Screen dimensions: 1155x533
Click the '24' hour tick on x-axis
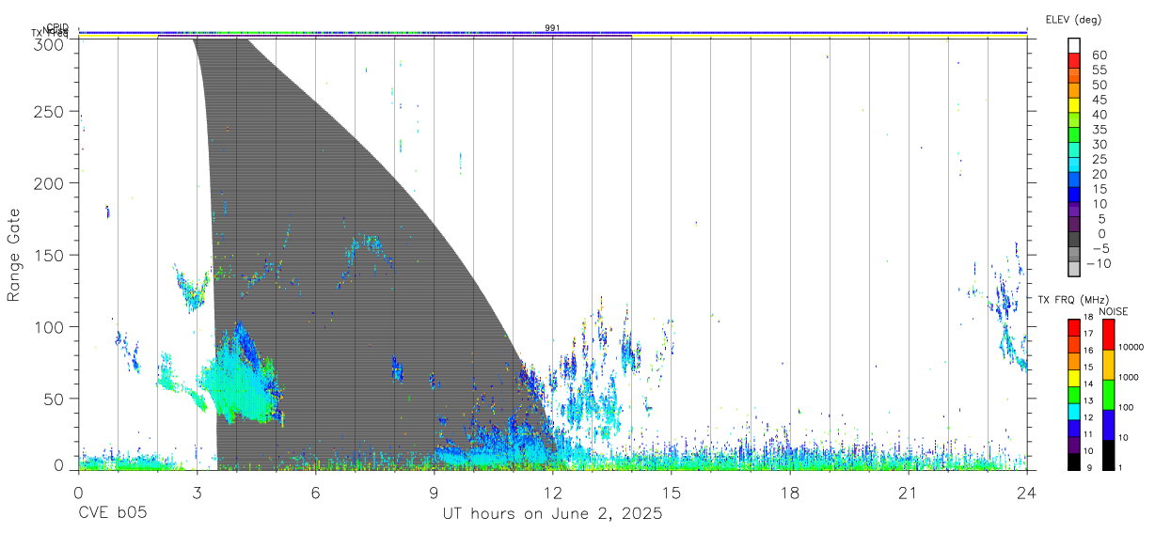[x=1027, y=492]
